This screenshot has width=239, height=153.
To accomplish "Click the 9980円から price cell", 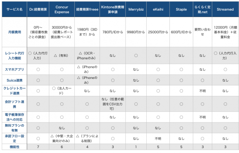I will coord(136,32).
